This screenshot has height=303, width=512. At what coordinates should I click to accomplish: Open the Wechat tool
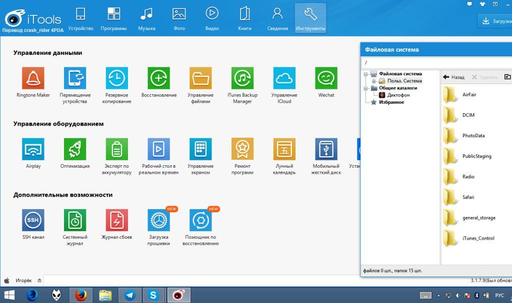326,78
